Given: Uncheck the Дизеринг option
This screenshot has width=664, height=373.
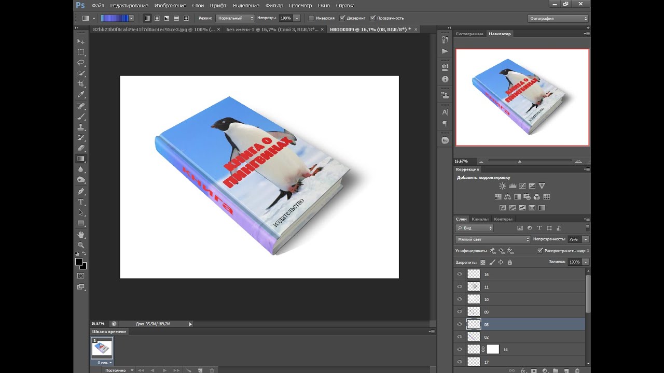Looking at the screenshot, I should pyautogui.click(x=342, y=18).
